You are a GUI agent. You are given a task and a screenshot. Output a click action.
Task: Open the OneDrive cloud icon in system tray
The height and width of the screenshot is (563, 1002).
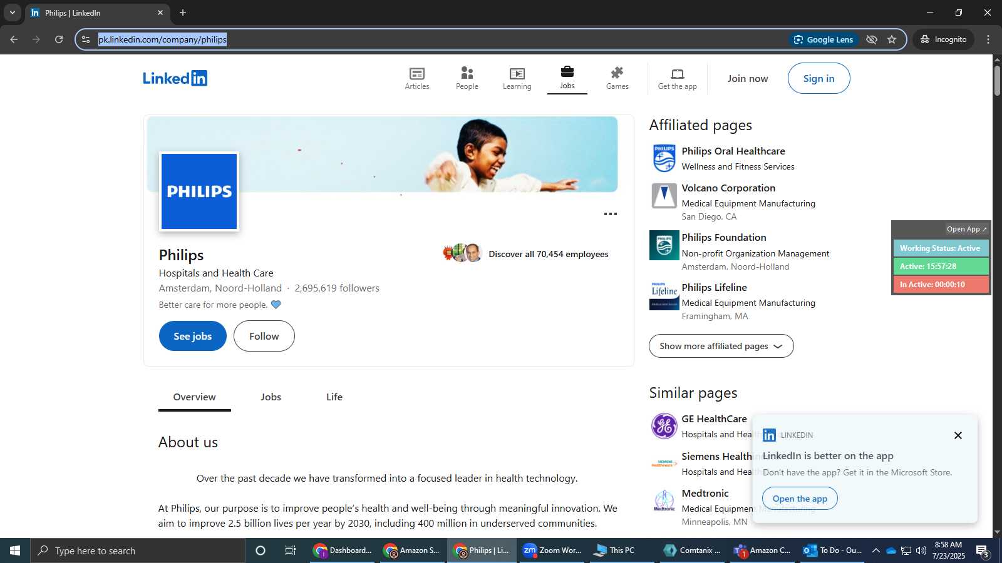(891, 550)
